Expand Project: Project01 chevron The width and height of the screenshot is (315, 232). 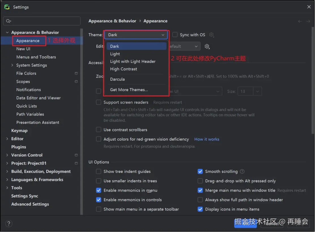pos(7,163)
